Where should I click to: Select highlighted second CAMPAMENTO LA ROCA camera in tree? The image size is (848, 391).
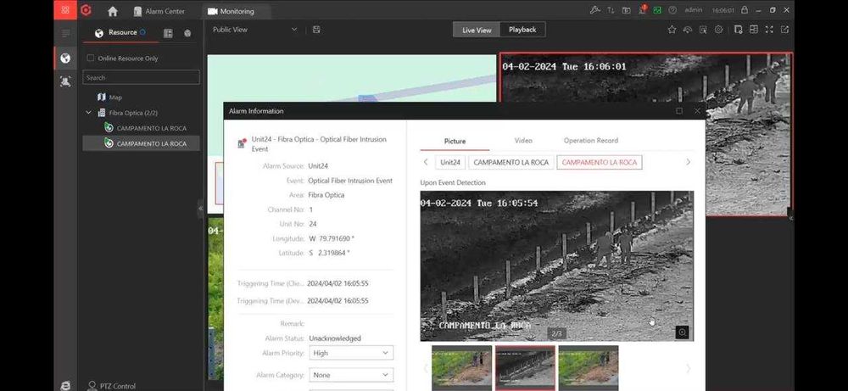click(141, 143)
